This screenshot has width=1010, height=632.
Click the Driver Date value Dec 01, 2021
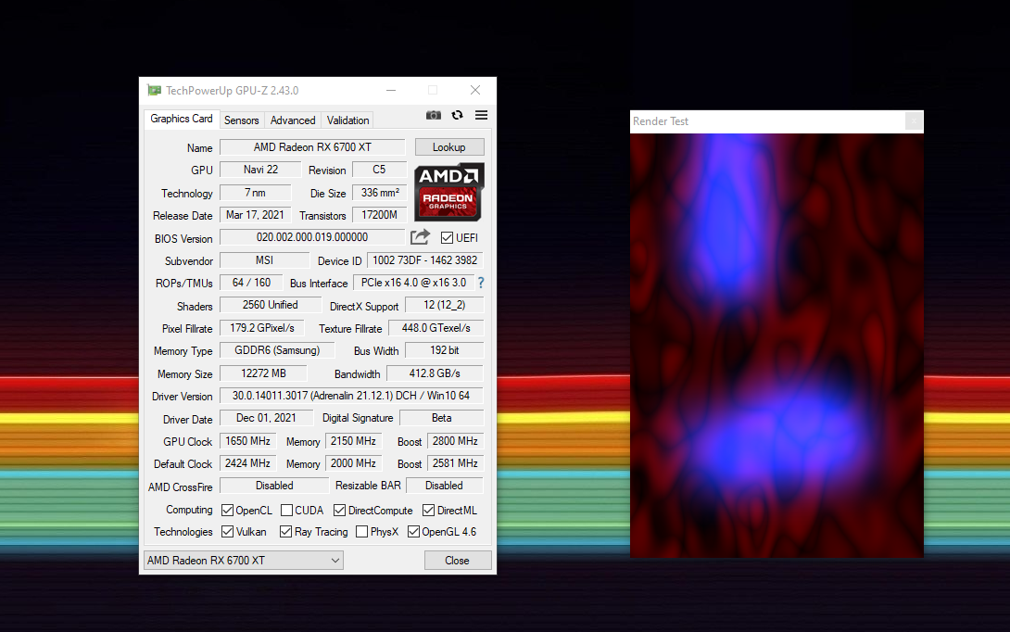point(267,418)
